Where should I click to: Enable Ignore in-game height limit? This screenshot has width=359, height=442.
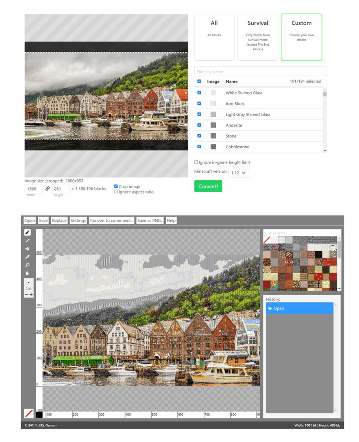click(x=196, y=162)
